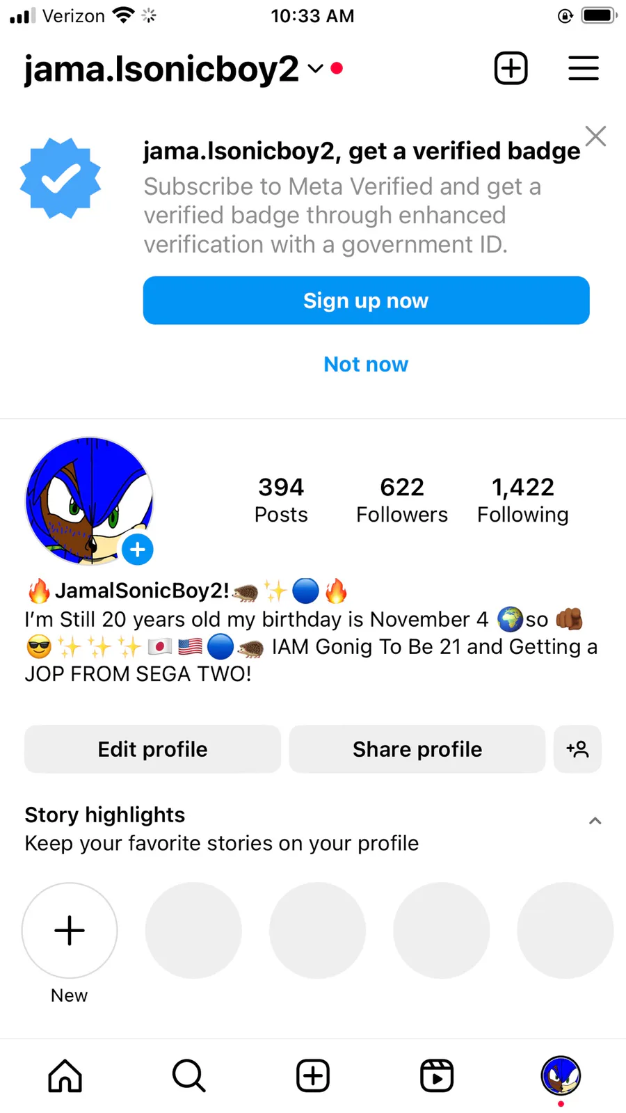This screenshot has width=626, height=1113.
Task: Add a New story highlight
Action: pyautogui.click(x=70, y=931)
